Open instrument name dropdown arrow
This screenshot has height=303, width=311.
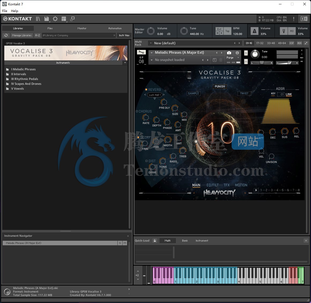tap(152, 53)
